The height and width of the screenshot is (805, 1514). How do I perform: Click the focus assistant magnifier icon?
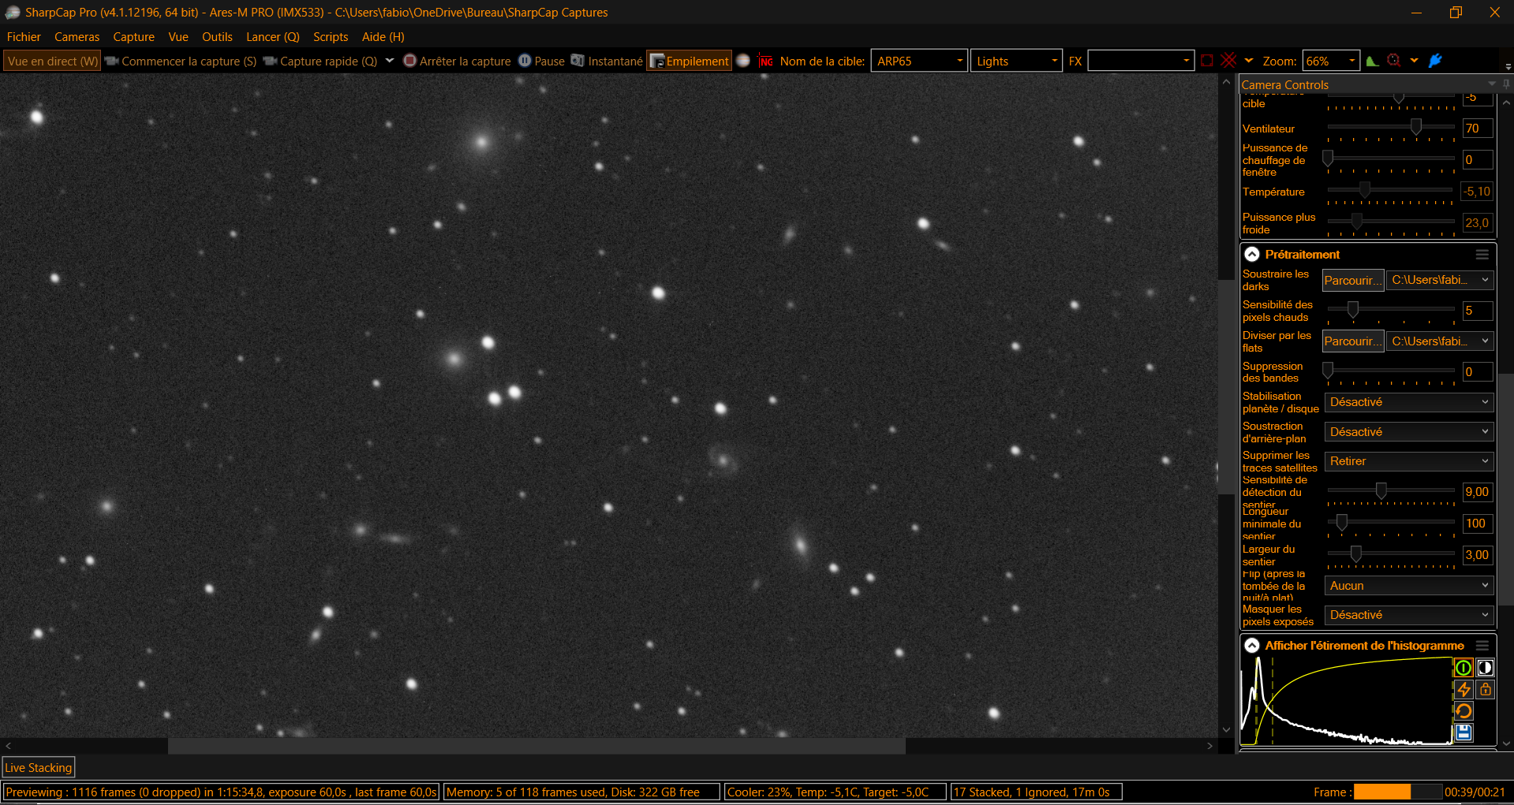point(1395,61)
